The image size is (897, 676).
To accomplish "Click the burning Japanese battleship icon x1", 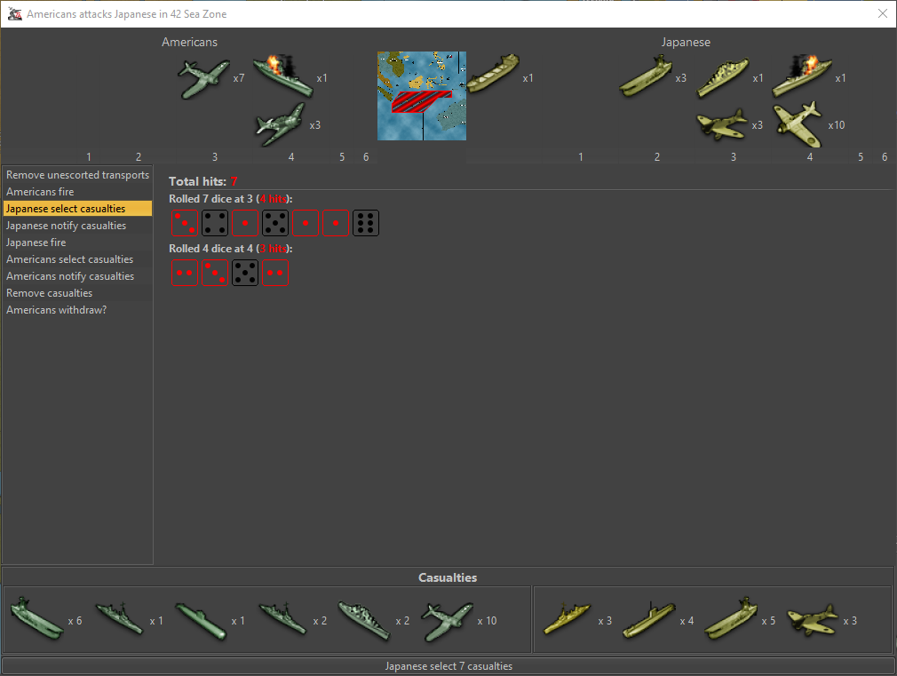I will 801,76.
